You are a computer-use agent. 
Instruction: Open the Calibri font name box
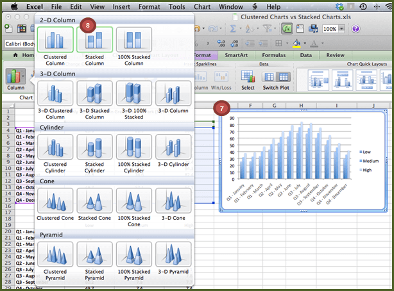[x=20, y=44]
